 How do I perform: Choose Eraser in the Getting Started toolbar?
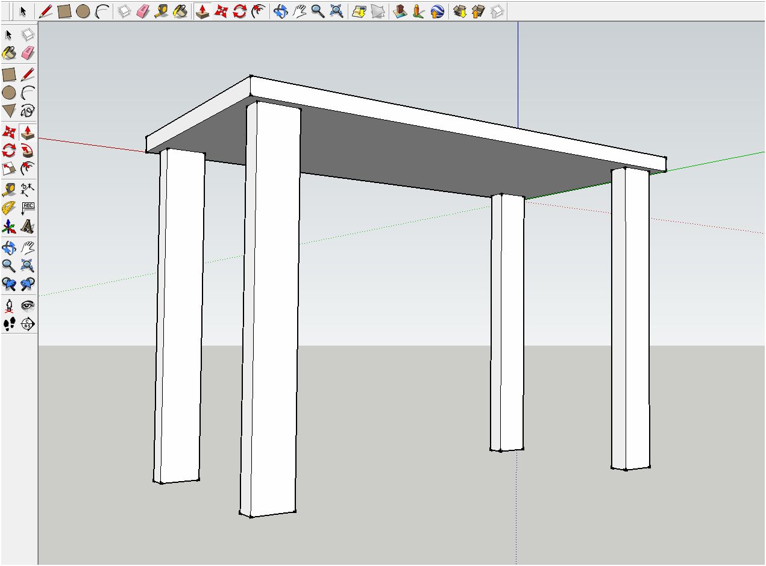[x=143, y=11]
